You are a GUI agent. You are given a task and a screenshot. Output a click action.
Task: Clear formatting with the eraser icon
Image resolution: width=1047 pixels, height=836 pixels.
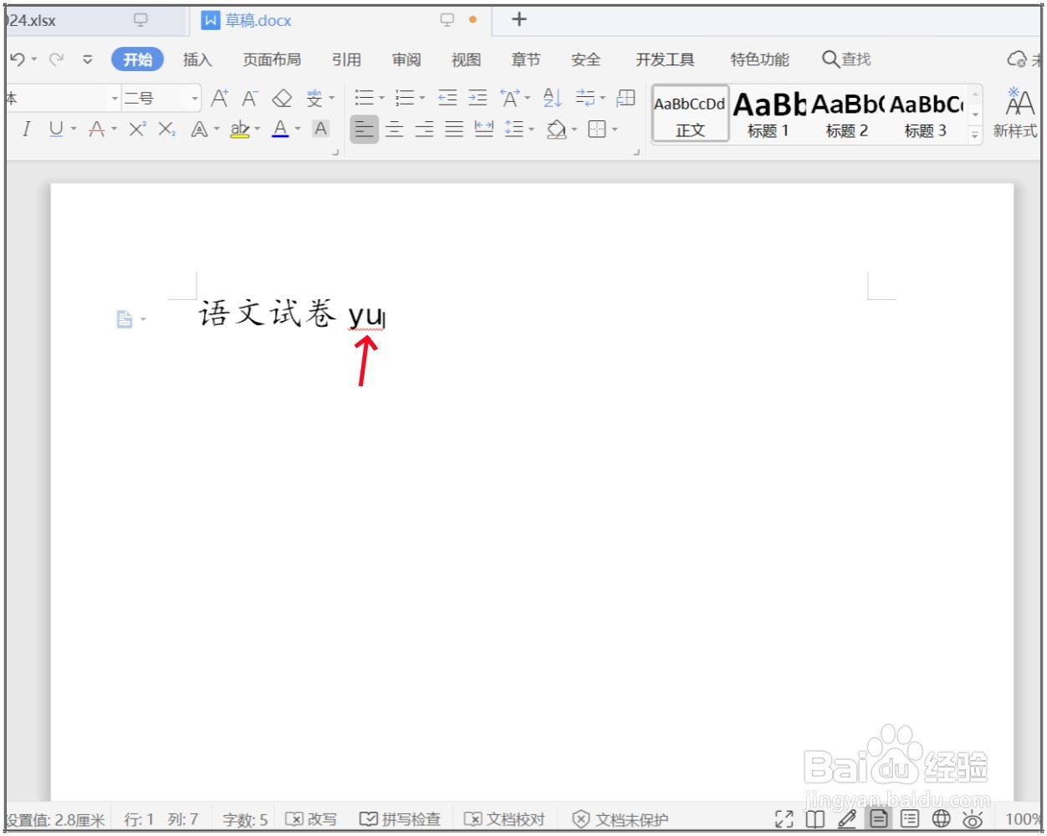pos(283,97)
